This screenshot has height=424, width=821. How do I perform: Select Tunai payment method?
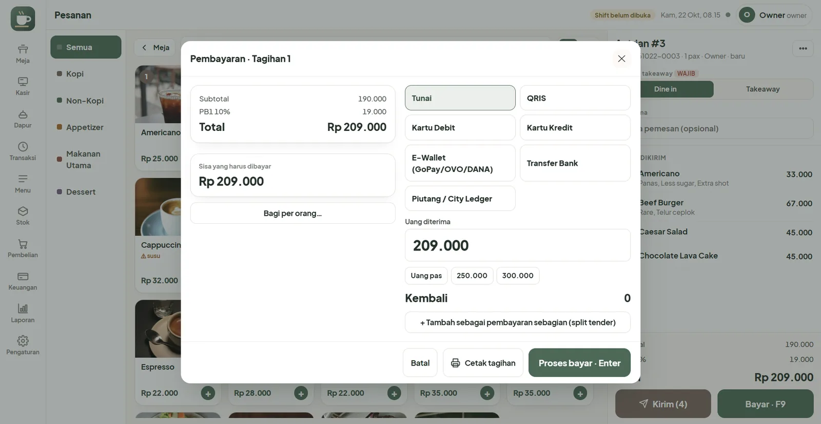(460, 98)
